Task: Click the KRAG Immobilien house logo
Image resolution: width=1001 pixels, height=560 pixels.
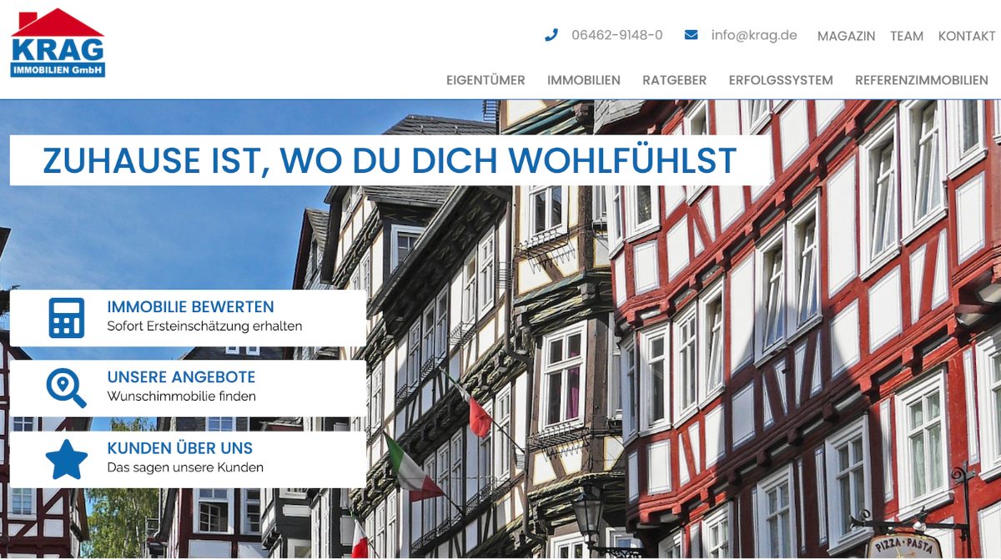Action: click(x=58, y=43)
